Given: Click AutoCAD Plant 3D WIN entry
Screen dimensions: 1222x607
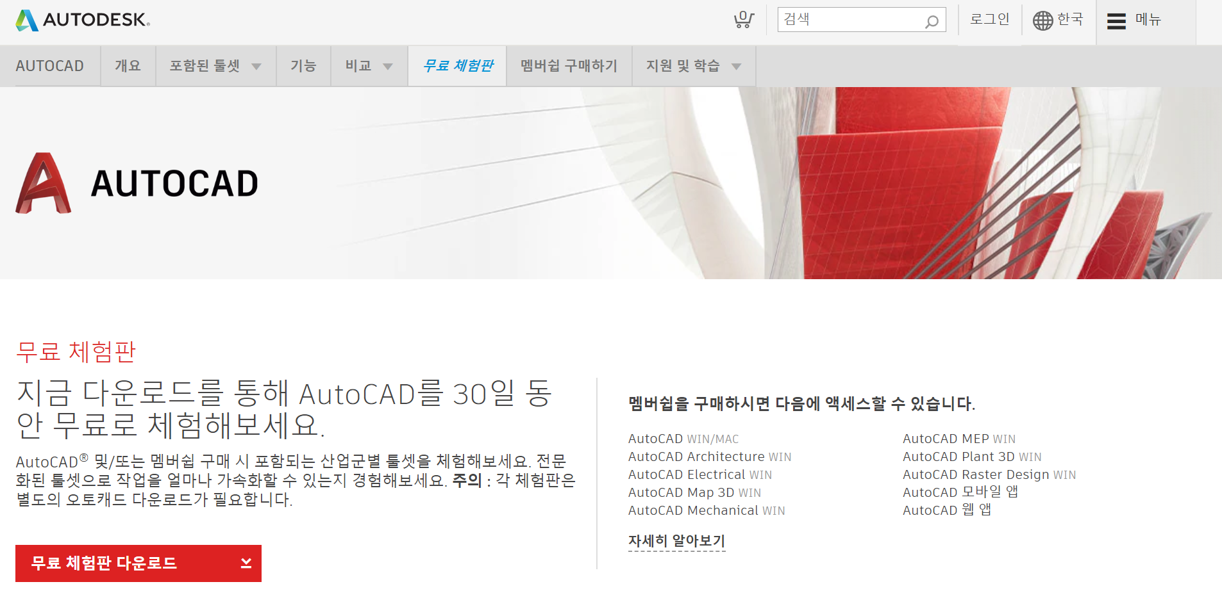Looking at the screenshot, I should (972, 457).
